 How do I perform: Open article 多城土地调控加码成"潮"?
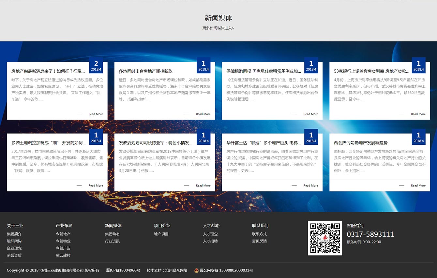click(49, 143)
